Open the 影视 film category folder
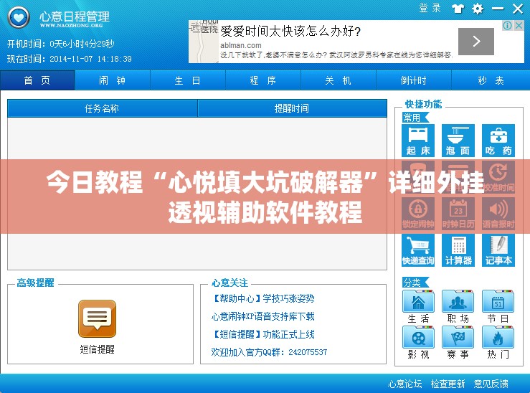530x393 pixels. (x=418, y=343)
